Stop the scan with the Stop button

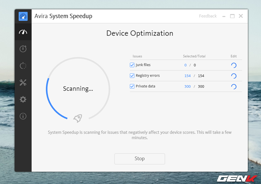pos(139,159)
